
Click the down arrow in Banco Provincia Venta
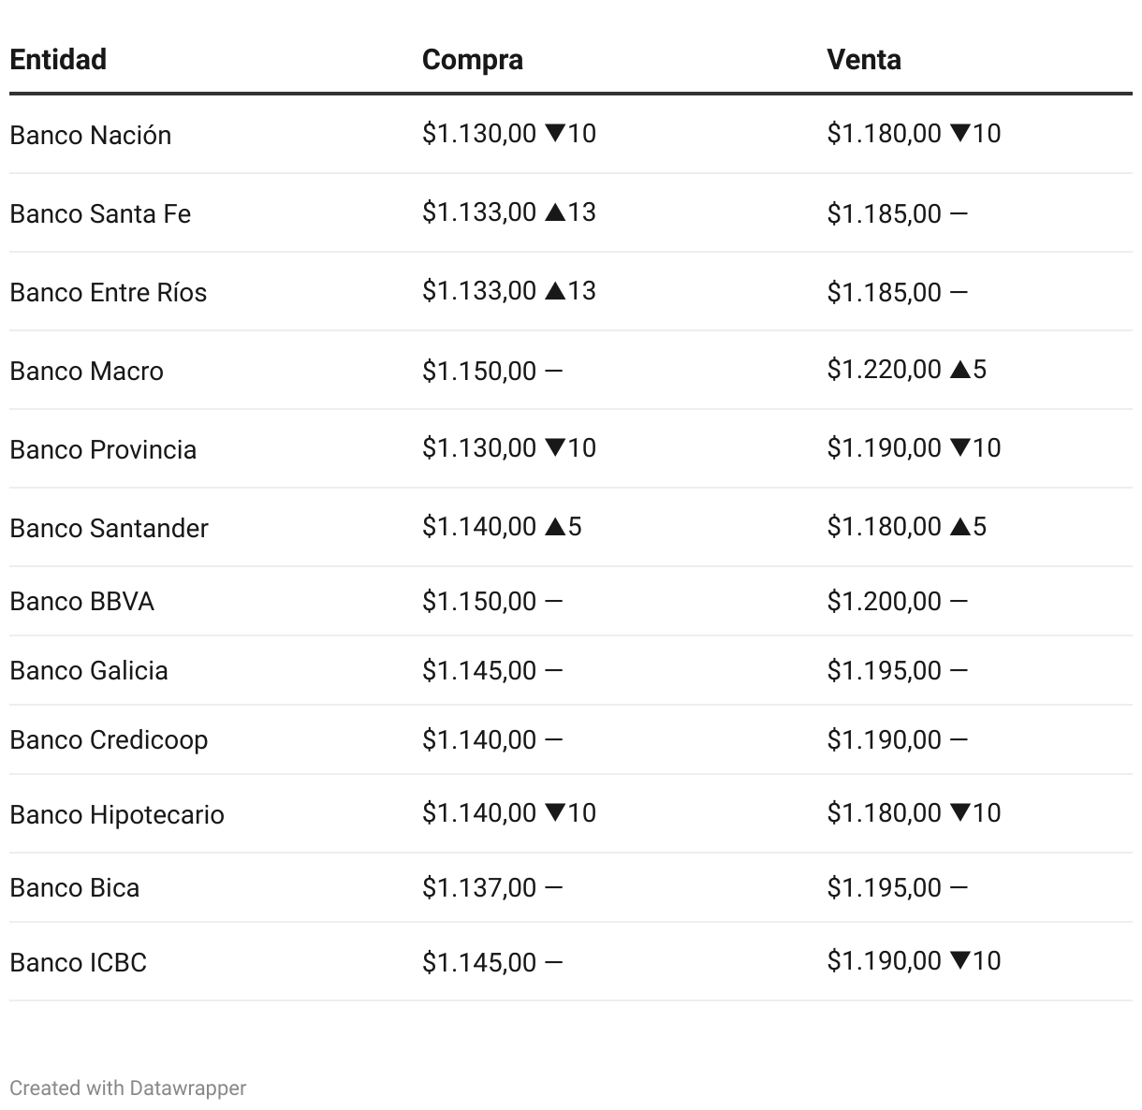[959, 448]
